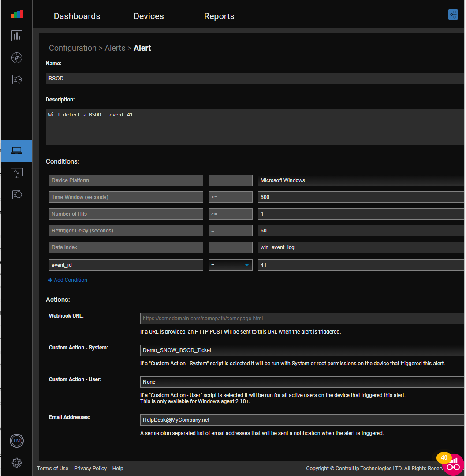The height and width of the screenshot is (476, 466).
Task: Open Custom Action - User dropdown
Action: (302, 382)
